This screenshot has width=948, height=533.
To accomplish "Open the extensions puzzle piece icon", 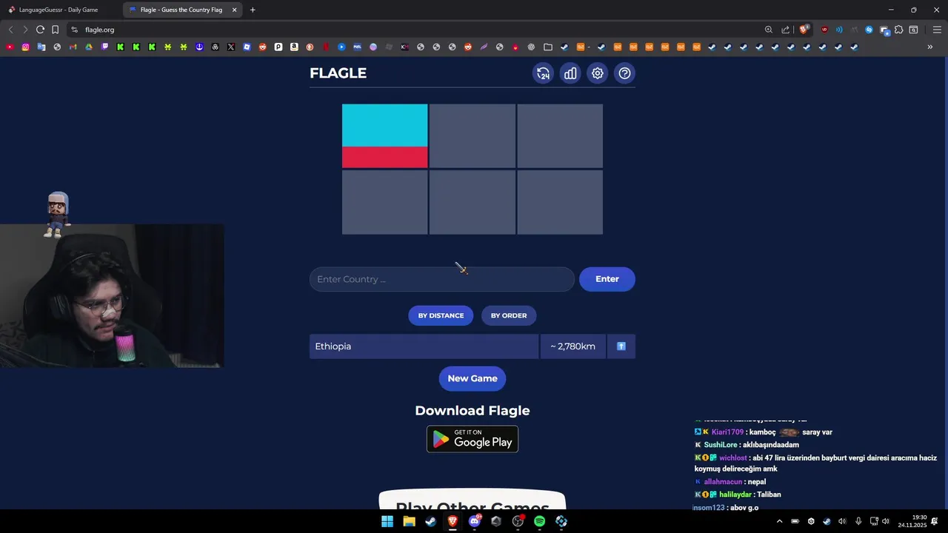I will click(x=898, y=30).
